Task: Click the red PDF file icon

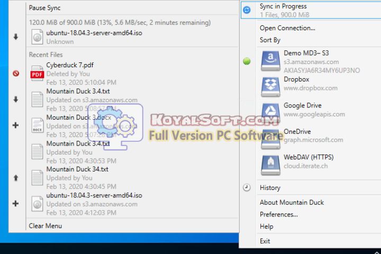Action: click(x=37, y=74)
